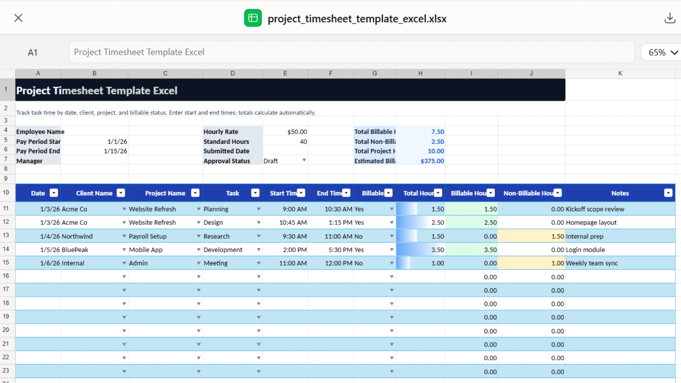Close the file preview with the X icon

point(18,18)
